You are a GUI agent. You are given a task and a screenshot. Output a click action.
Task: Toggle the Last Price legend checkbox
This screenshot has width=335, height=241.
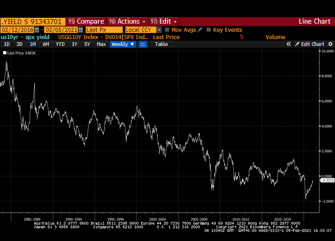pyautogui.click(x=5, y=53)
